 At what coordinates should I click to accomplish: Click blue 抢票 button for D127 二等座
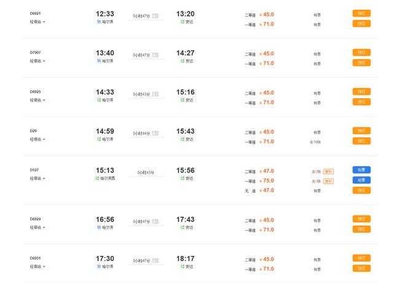pos(361,170)
